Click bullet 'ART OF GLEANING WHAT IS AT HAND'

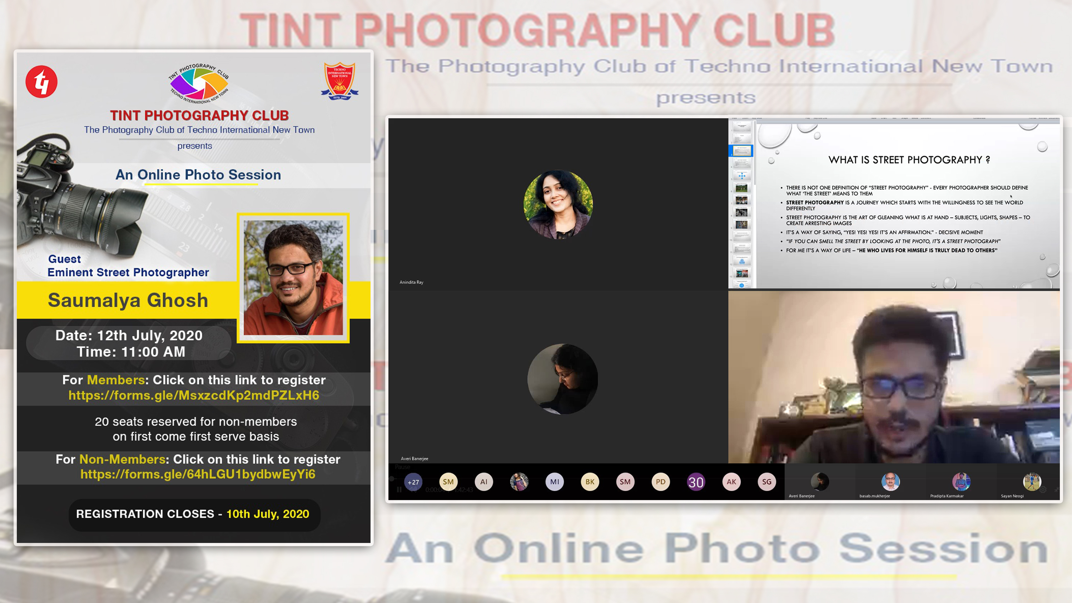tap(908, 220)
